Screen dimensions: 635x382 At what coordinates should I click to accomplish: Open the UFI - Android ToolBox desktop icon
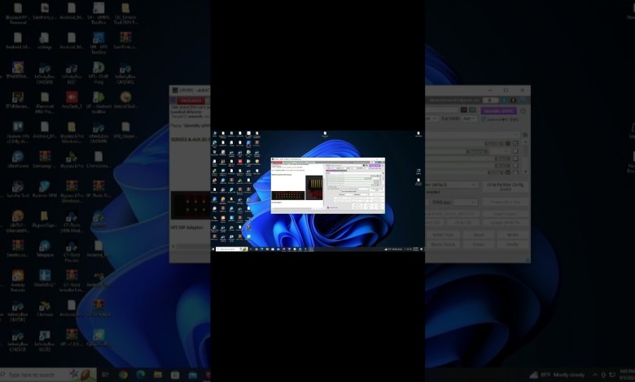point(98,99)
